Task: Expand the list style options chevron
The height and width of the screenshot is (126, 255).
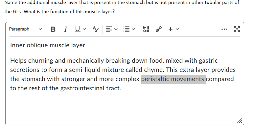Action: coord(133,29)
